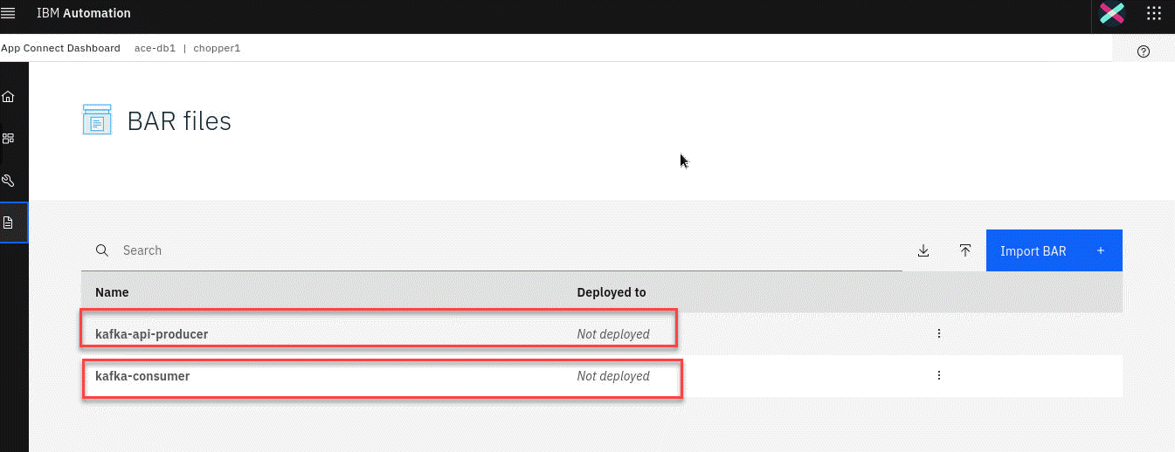Screen dimensions: 1175x452
Task: Click the App Connect Dashboard breadcrumb
Action: 60,48
